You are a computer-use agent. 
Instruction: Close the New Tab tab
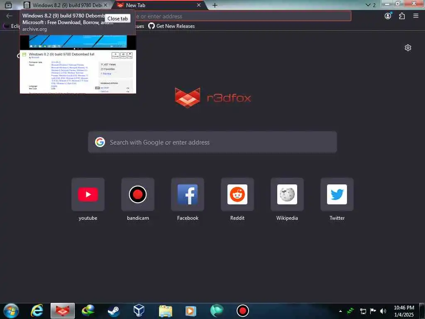[199, 5]
